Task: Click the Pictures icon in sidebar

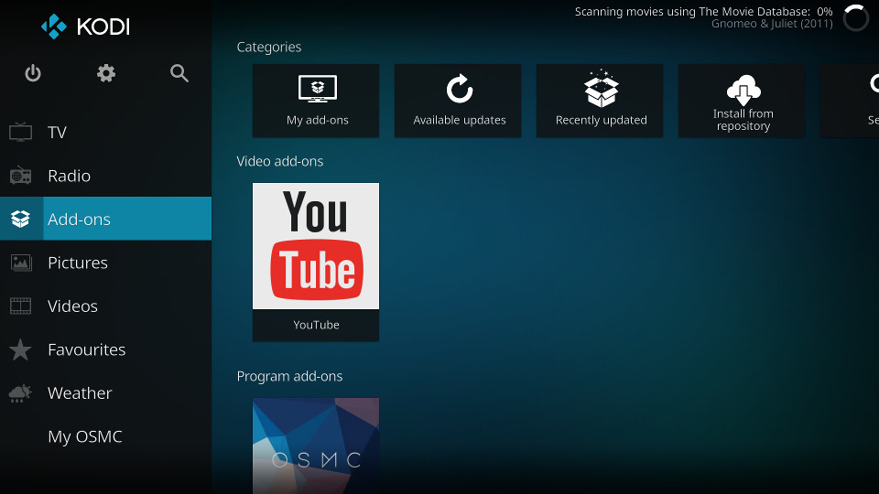Action: [x=21, y=263]
